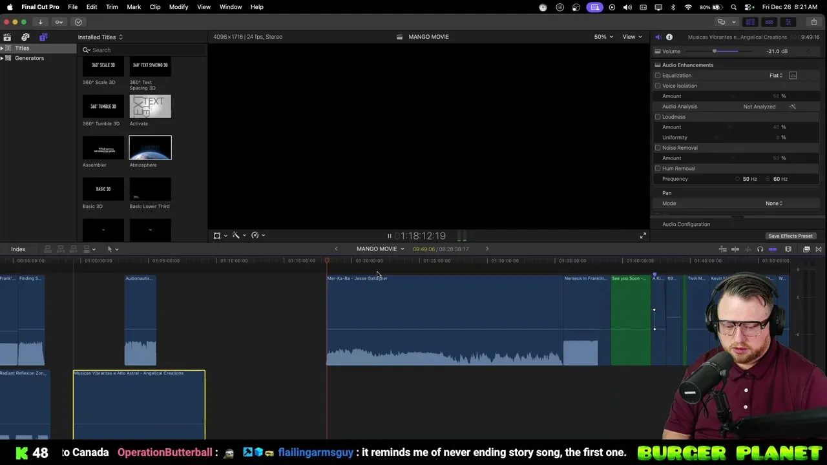Select the Titles and Generators sidebar icon

point(43,37)
